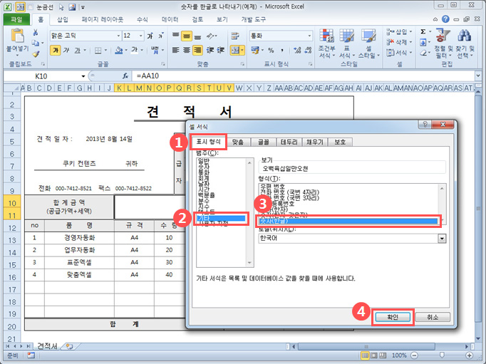This screenshot has width=486, height=364.
Task: Click the increase indent icon
Action: (x=221, y=50)
